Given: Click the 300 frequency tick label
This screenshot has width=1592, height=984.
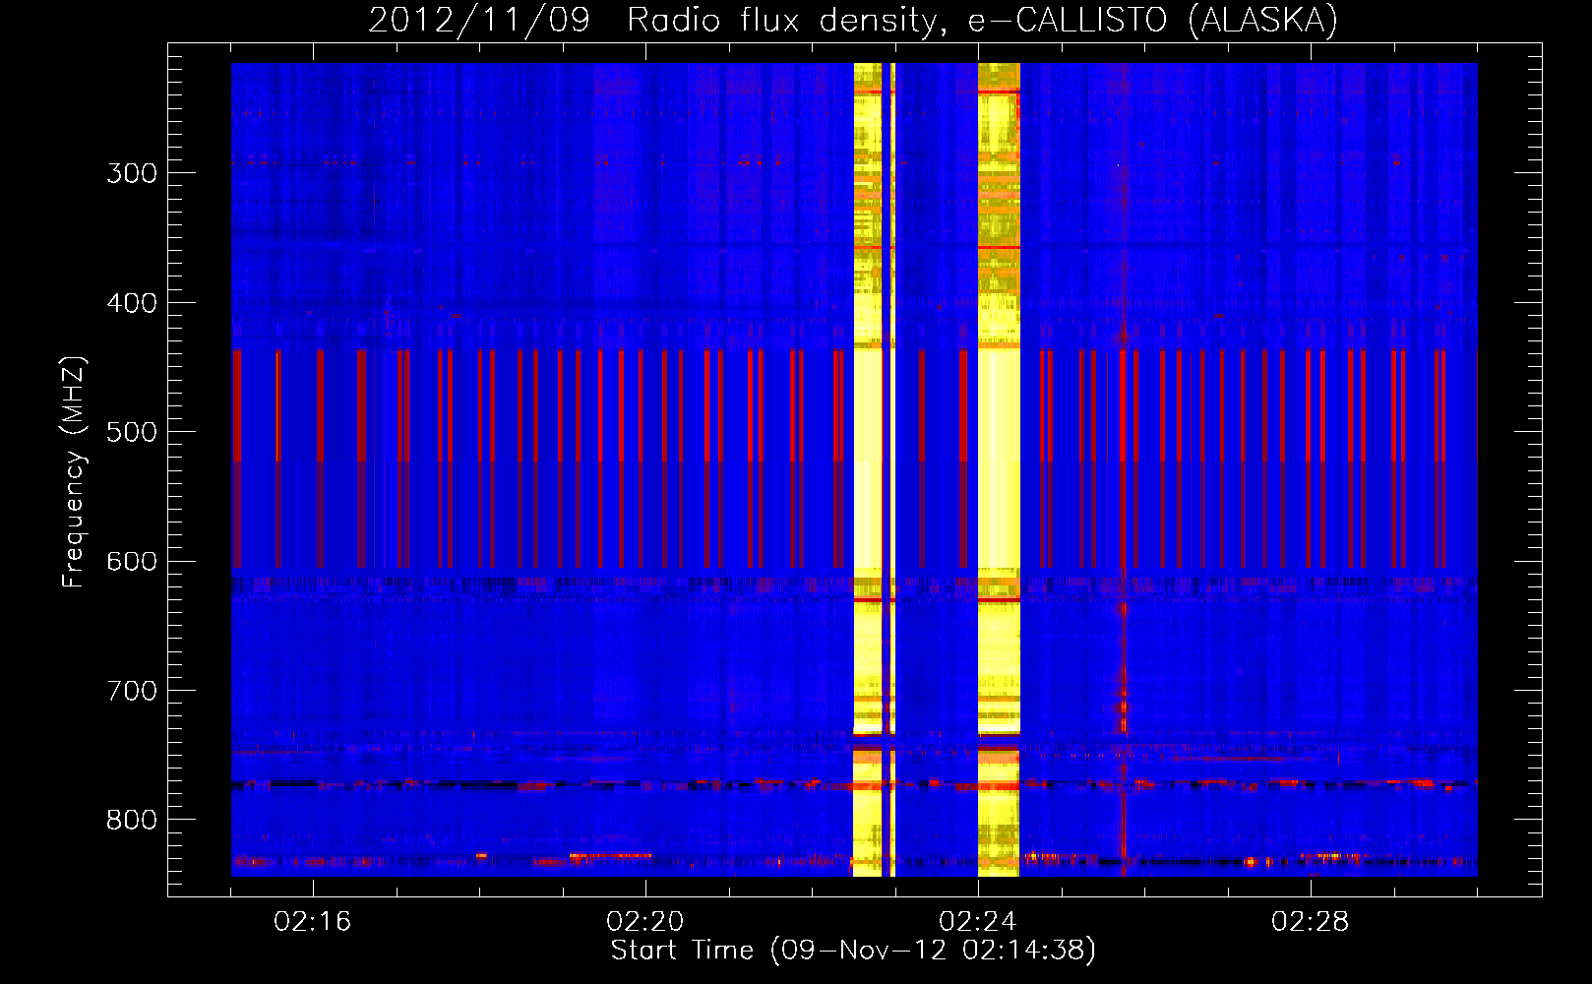Looking at the screenshot, I should [x=132, y=173].
